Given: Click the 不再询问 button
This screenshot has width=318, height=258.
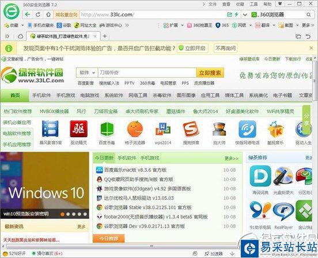Looking at the screenshot, I should coord(225,48).
